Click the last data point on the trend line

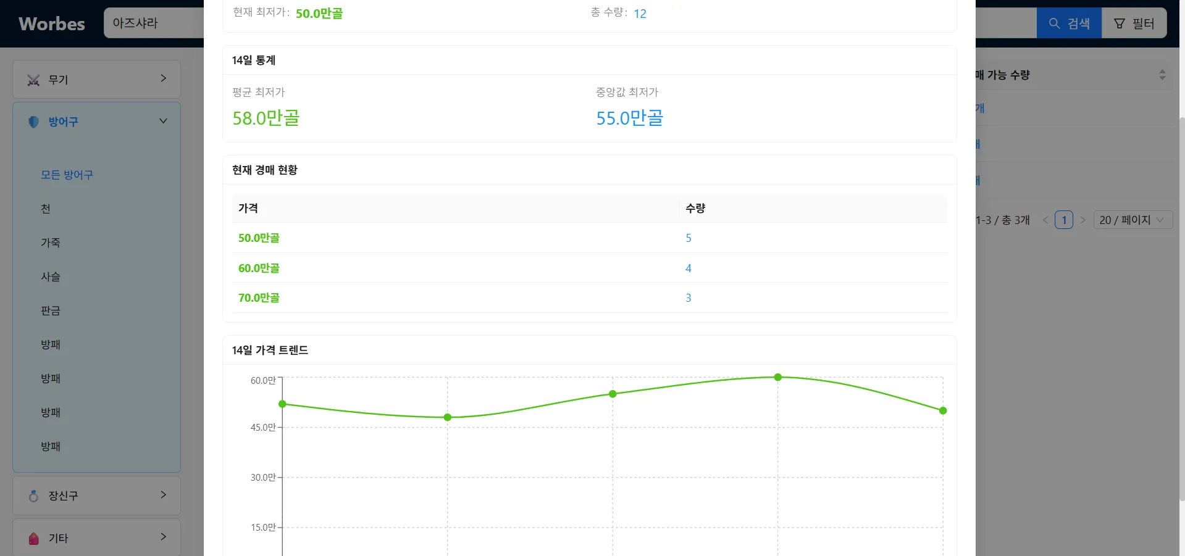coord(943,410)
